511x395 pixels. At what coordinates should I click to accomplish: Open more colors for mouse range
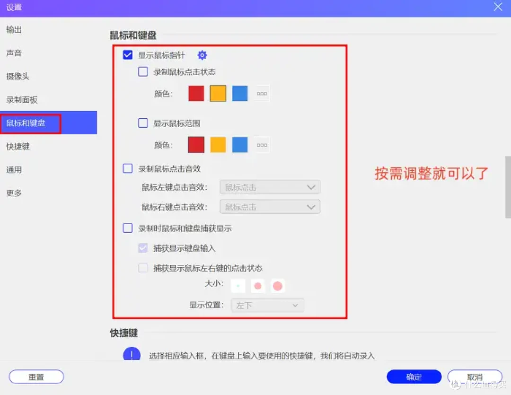click(262, 145)
